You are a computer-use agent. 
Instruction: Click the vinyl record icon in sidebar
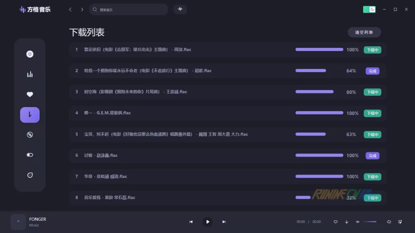(30, 135)
